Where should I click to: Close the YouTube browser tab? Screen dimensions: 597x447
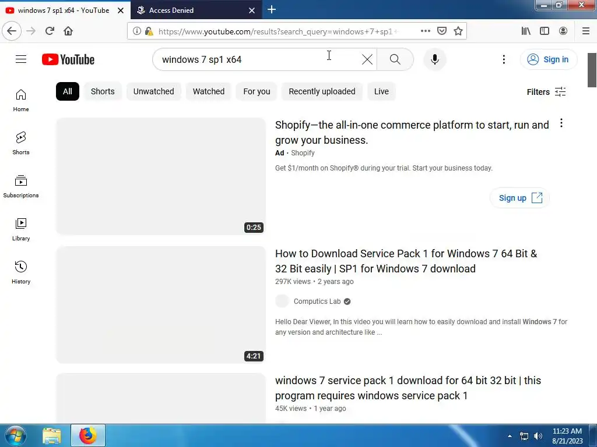pos(120,10)
